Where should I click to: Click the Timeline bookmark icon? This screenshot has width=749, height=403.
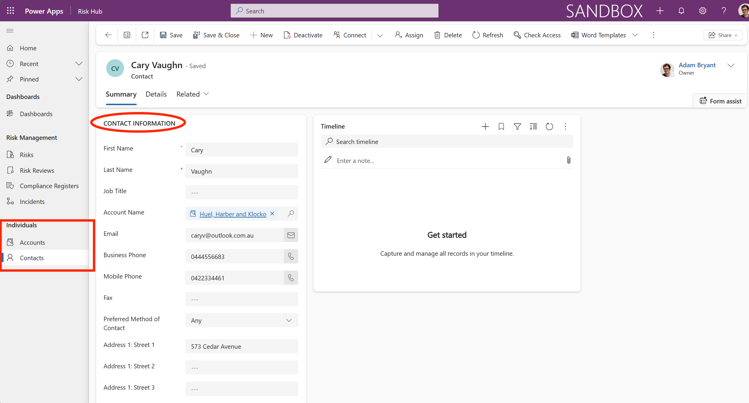click(x=501, y=127)
